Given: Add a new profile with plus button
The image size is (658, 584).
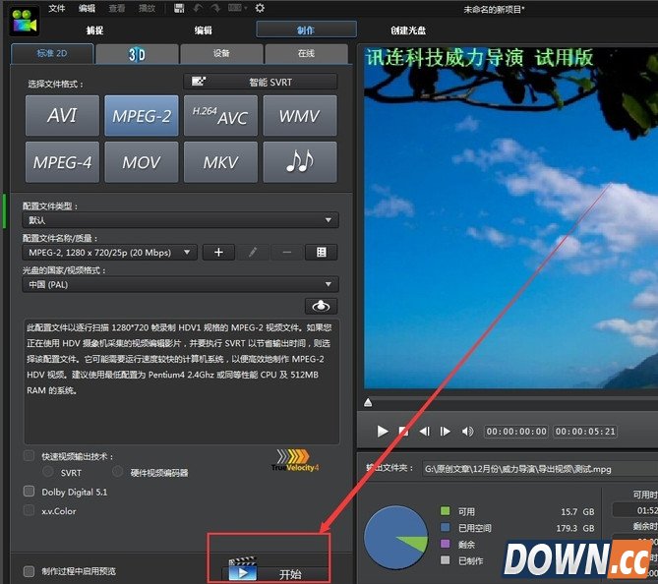Looking at the screenshot, I should click(x=218, y=252).
